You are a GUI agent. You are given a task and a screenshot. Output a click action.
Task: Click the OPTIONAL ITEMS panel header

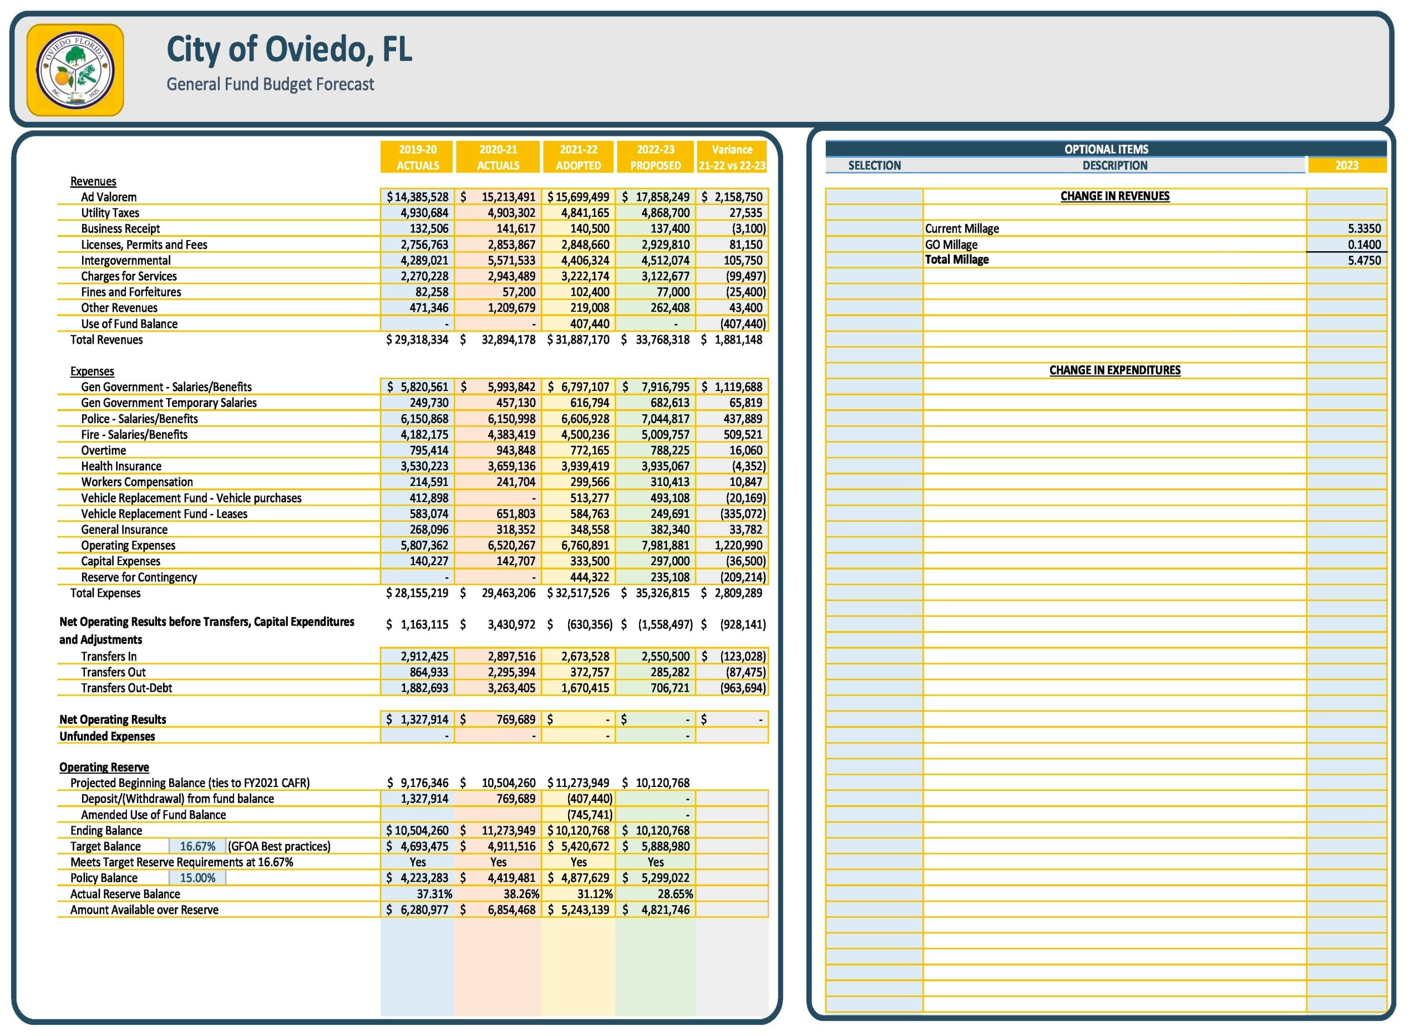pyautogui.click(x=1107, y=149)
